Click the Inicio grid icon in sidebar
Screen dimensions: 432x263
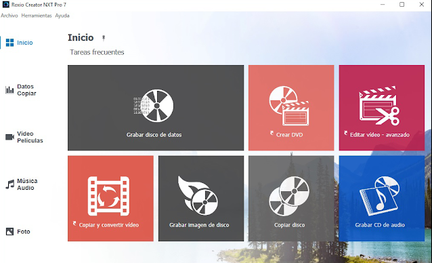pos(9,43)
